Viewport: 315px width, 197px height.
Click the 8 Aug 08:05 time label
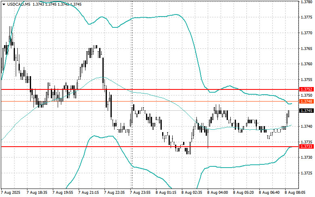pyautogui.click(x=295, y=193)
